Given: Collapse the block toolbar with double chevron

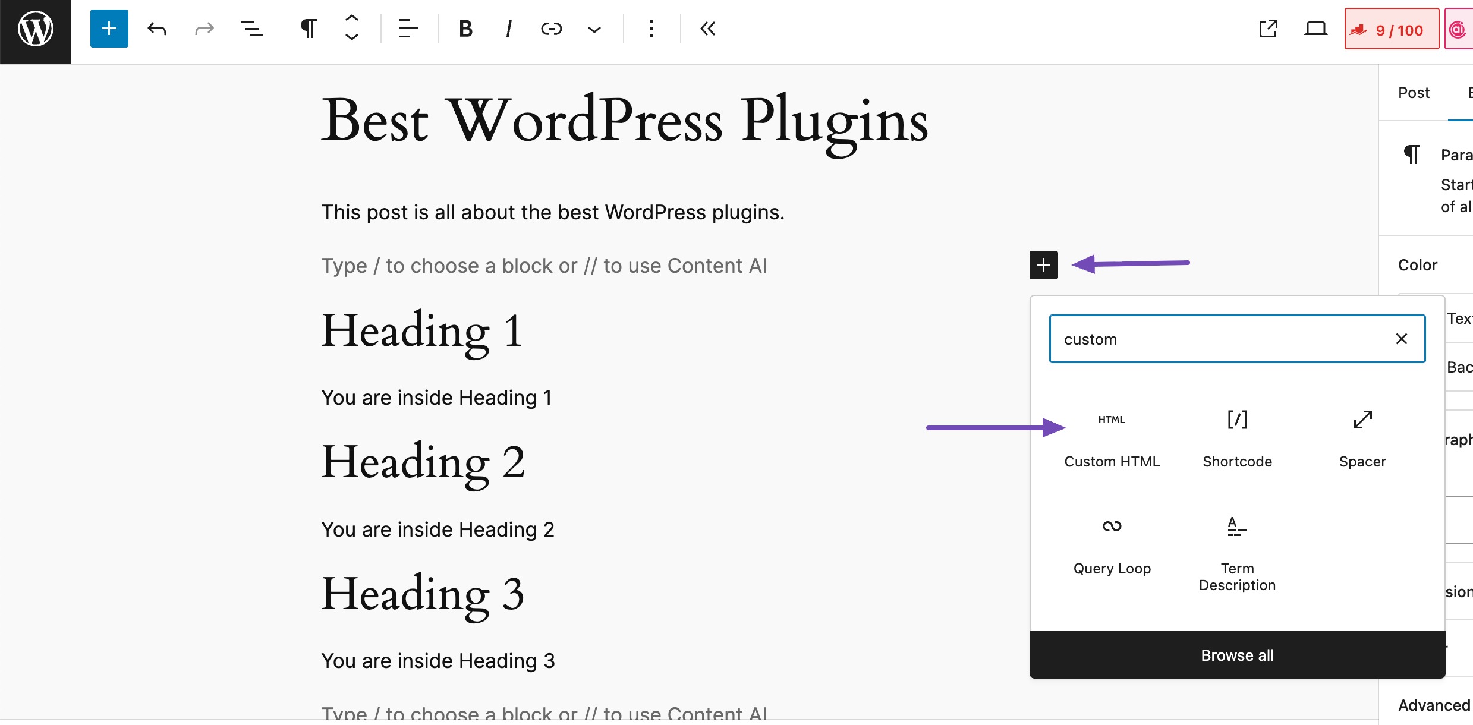Looking at the screenshot, I should point(708,29).
